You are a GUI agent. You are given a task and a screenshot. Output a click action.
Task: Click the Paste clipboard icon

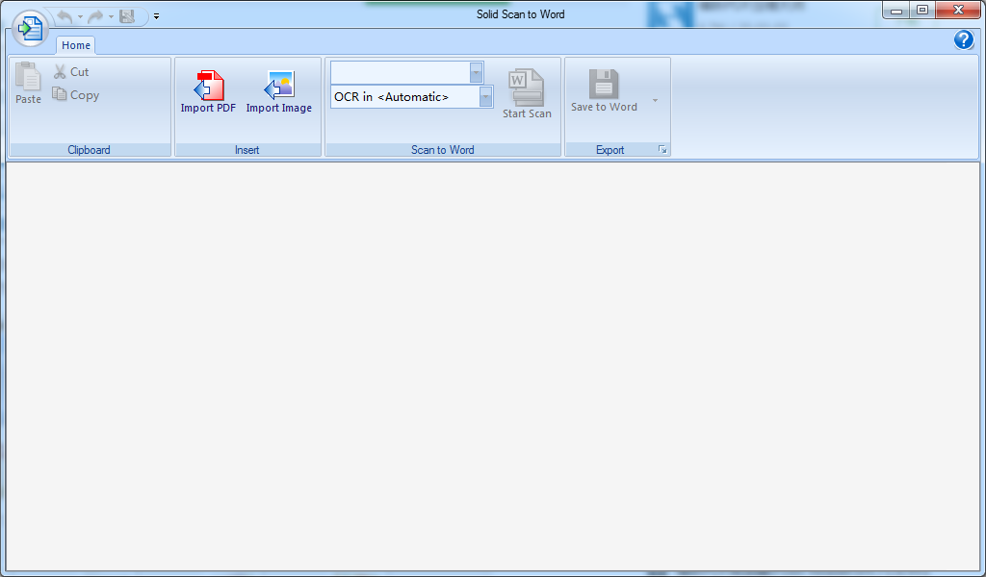click(x=28, y=83)
